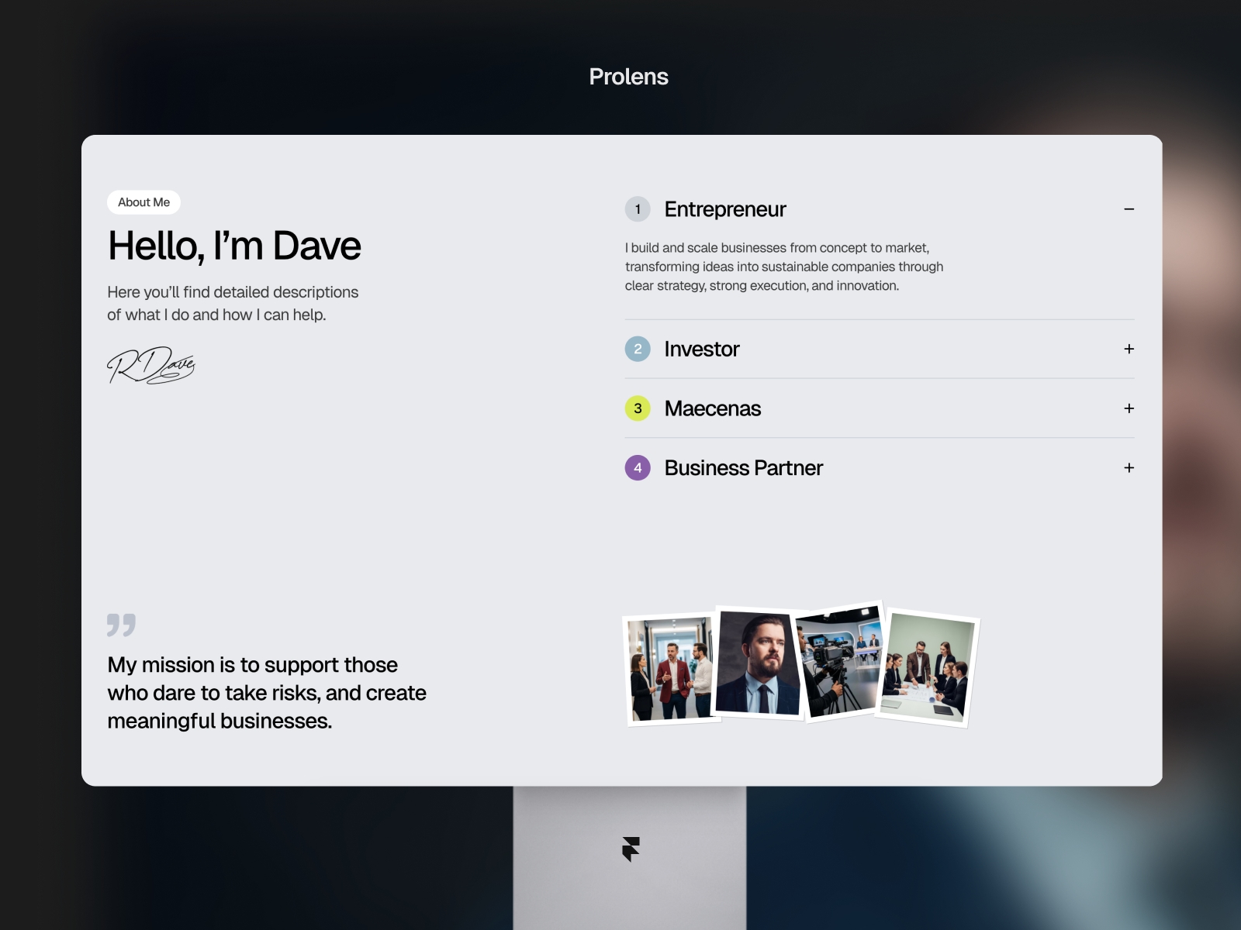The height and width of the screenshot is (930, 1241).
Task: Click the camera studio polaroid photo
Action: pos(838,663)
